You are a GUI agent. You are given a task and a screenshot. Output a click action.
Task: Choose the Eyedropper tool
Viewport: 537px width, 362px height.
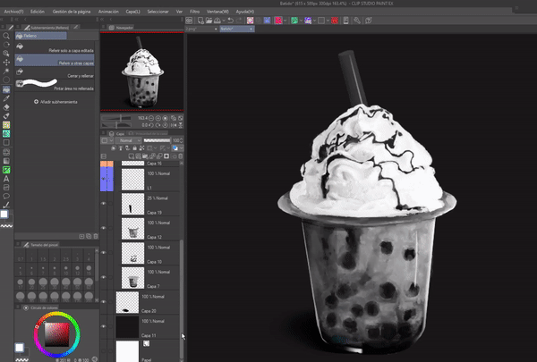tap(7, 97)
